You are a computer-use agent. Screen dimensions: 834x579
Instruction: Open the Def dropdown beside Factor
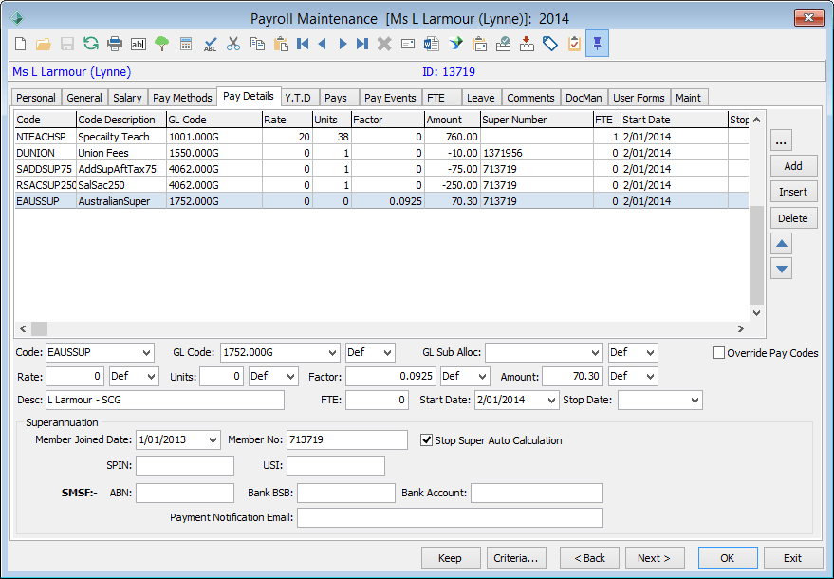[x=483, y=377]
